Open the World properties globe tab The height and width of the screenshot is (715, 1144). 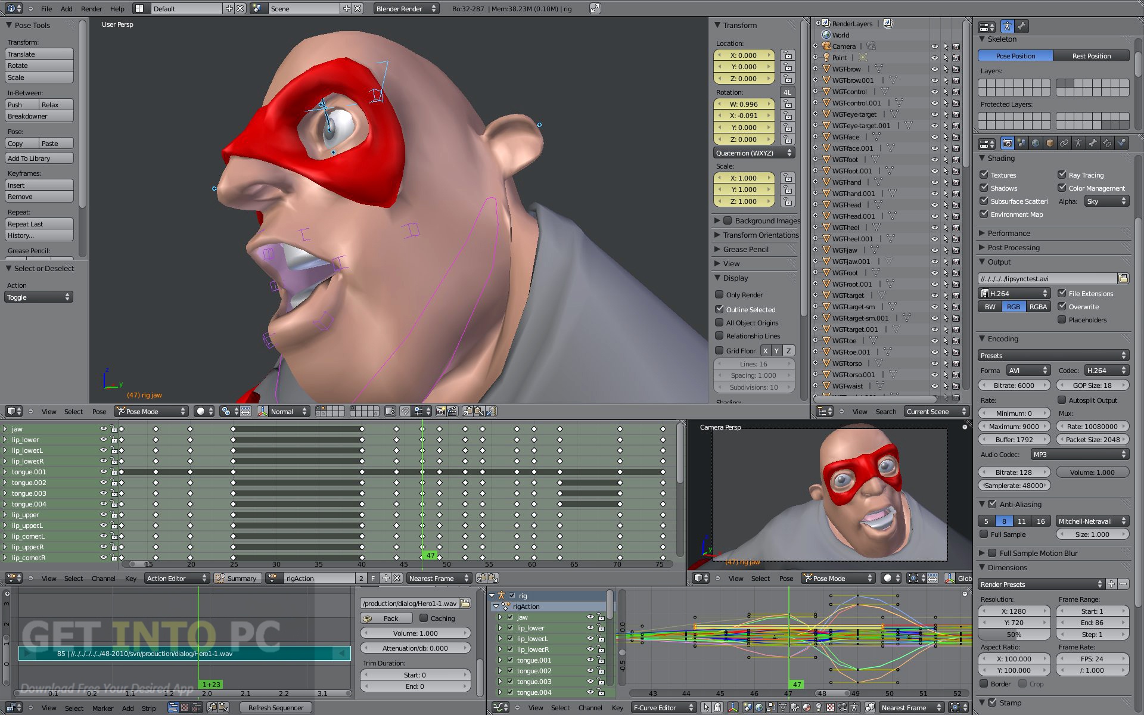coord(1036,143)
